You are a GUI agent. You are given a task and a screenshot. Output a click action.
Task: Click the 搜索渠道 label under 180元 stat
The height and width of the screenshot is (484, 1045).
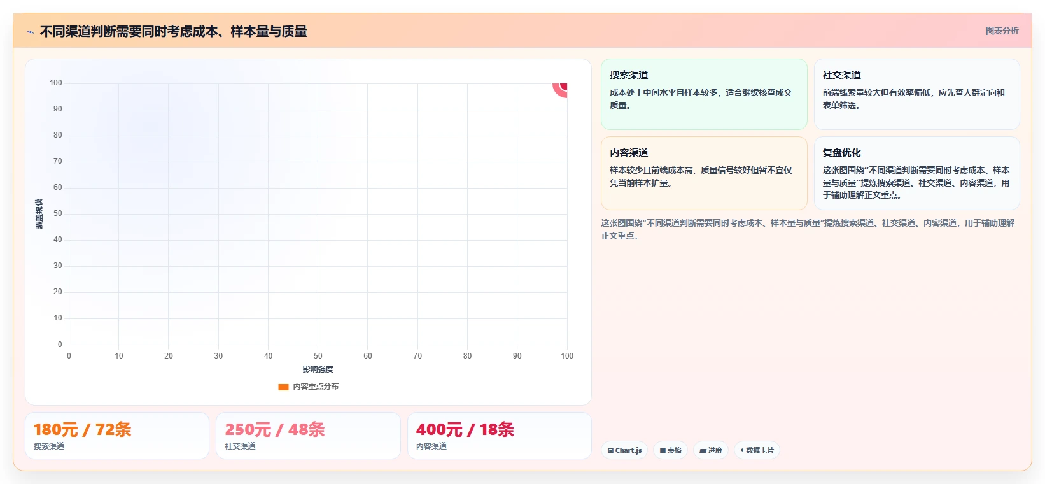tap(49, 446)
